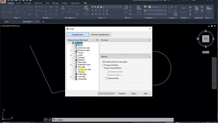Image resolution: width=218 pixels, height=123 pixels.
Task: Click the Base view icon
Action: (x=209, y=9)
